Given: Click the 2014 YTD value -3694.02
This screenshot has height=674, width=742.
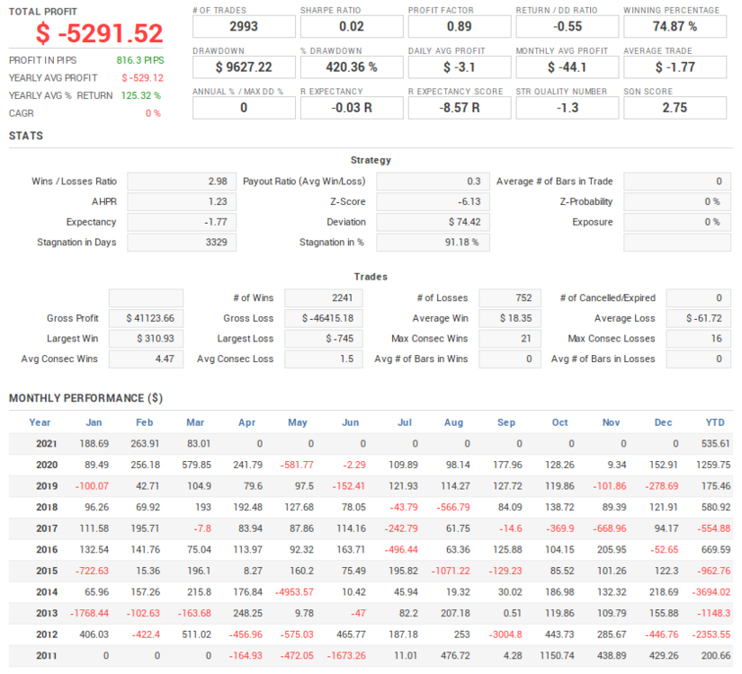Looking at the screenshot, I should 711,592.
